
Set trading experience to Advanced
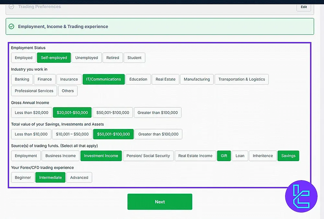[x=79, y=178]
